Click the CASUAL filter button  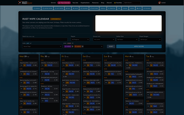click(125, 8)
